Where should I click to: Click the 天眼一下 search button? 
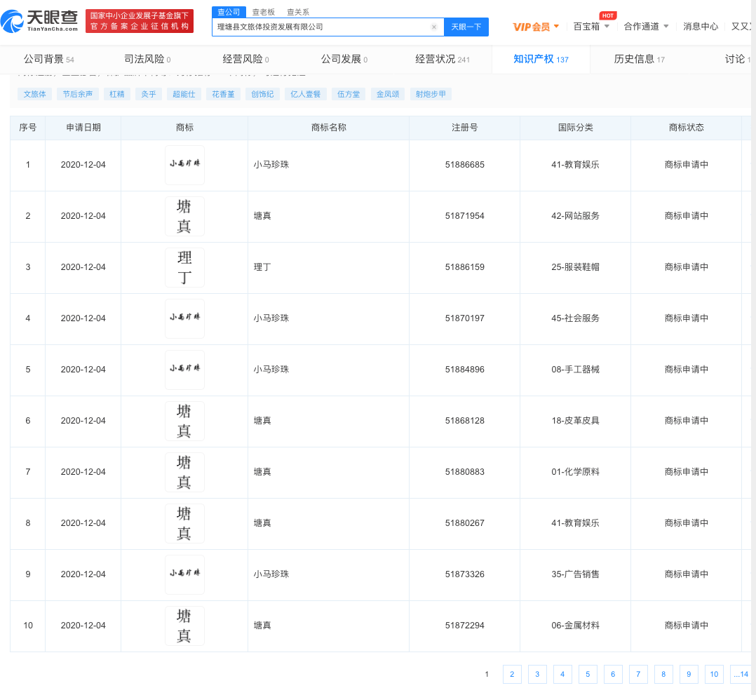tap(466, 27)
